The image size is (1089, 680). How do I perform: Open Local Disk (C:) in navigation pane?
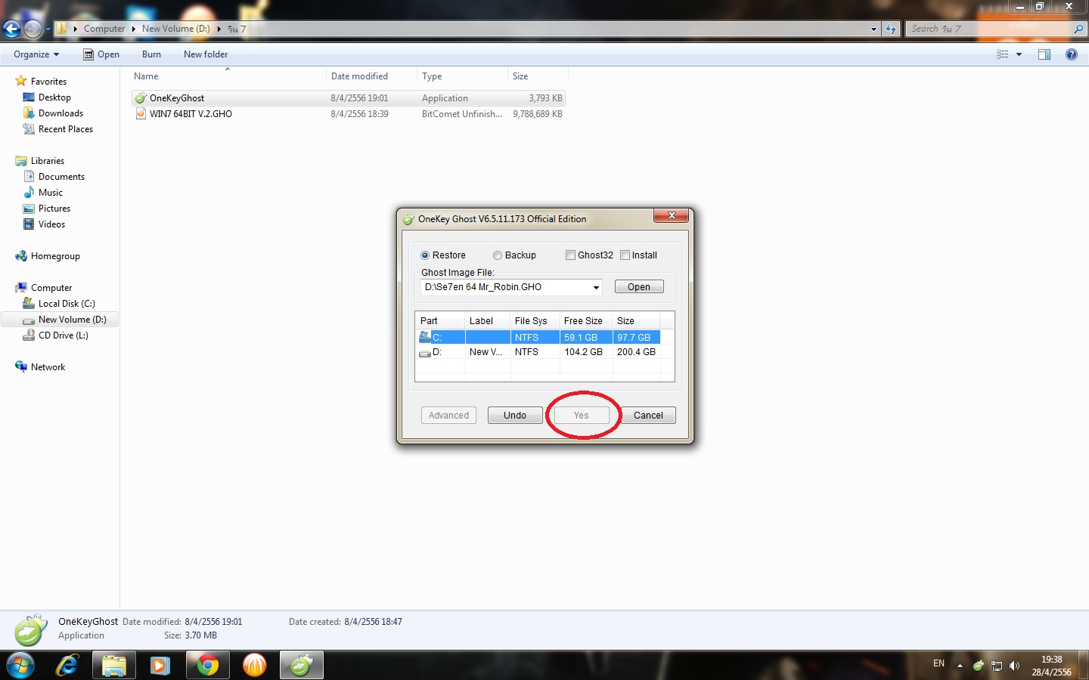pyautogui.click(x=67, y=304)
